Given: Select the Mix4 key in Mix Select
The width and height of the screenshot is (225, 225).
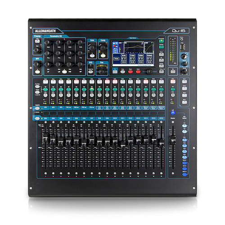Looking at the screenshot, I should point(184,157).
